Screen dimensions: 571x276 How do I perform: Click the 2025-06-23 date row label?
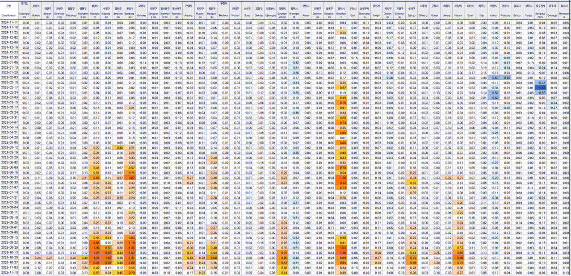[9, 177]
